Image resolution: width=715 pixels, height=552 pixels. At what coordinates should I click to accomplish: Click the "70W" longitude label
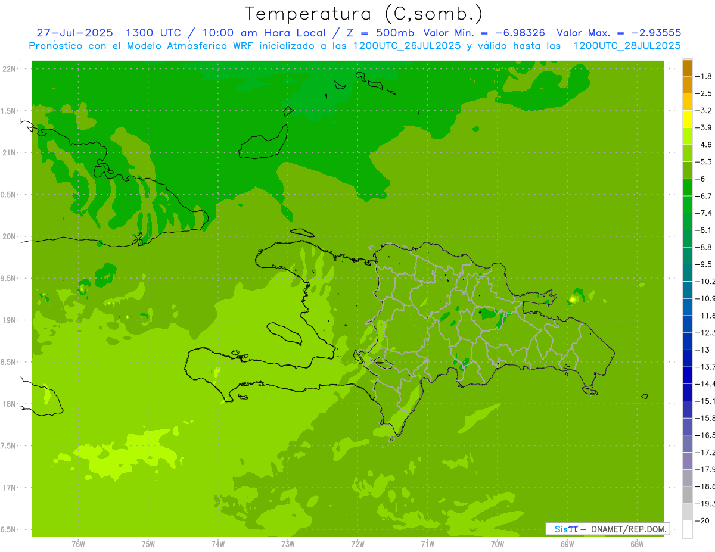coord(498,544)
